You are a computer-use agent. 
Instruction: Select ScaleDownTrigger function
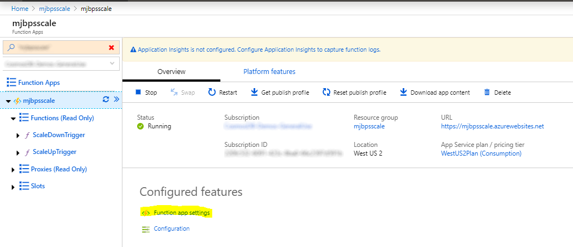tap(59, 135)
